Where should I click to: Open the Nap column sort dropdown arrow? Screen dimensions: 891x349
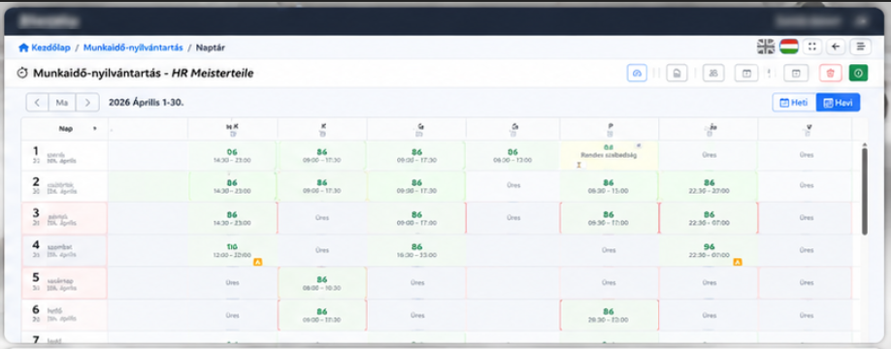coord(95,129)
